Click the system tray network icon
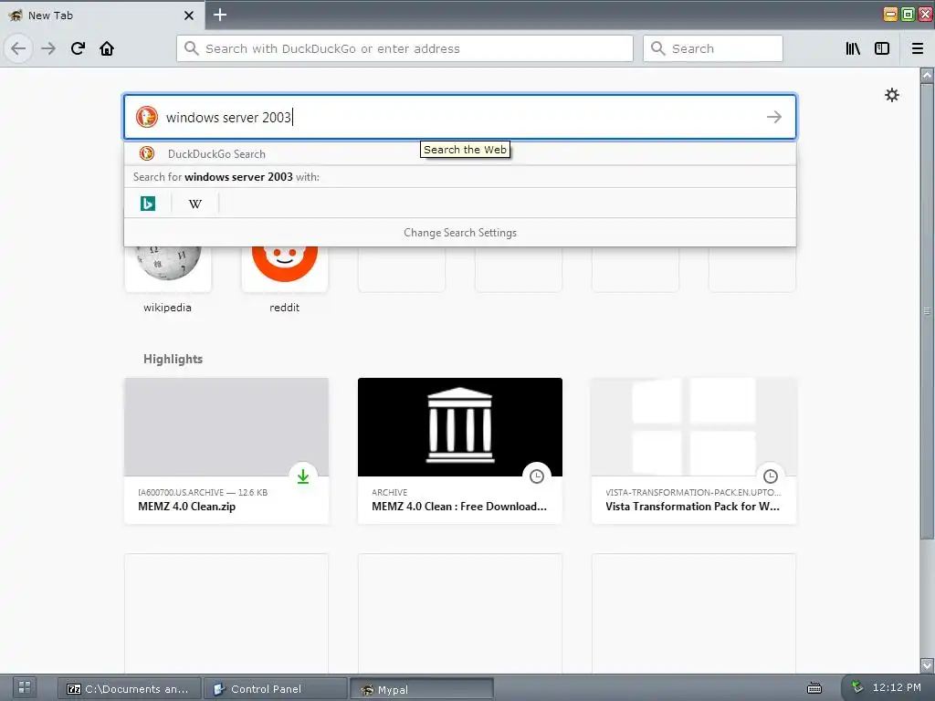 pyautogui.click(x=856, y=687)
